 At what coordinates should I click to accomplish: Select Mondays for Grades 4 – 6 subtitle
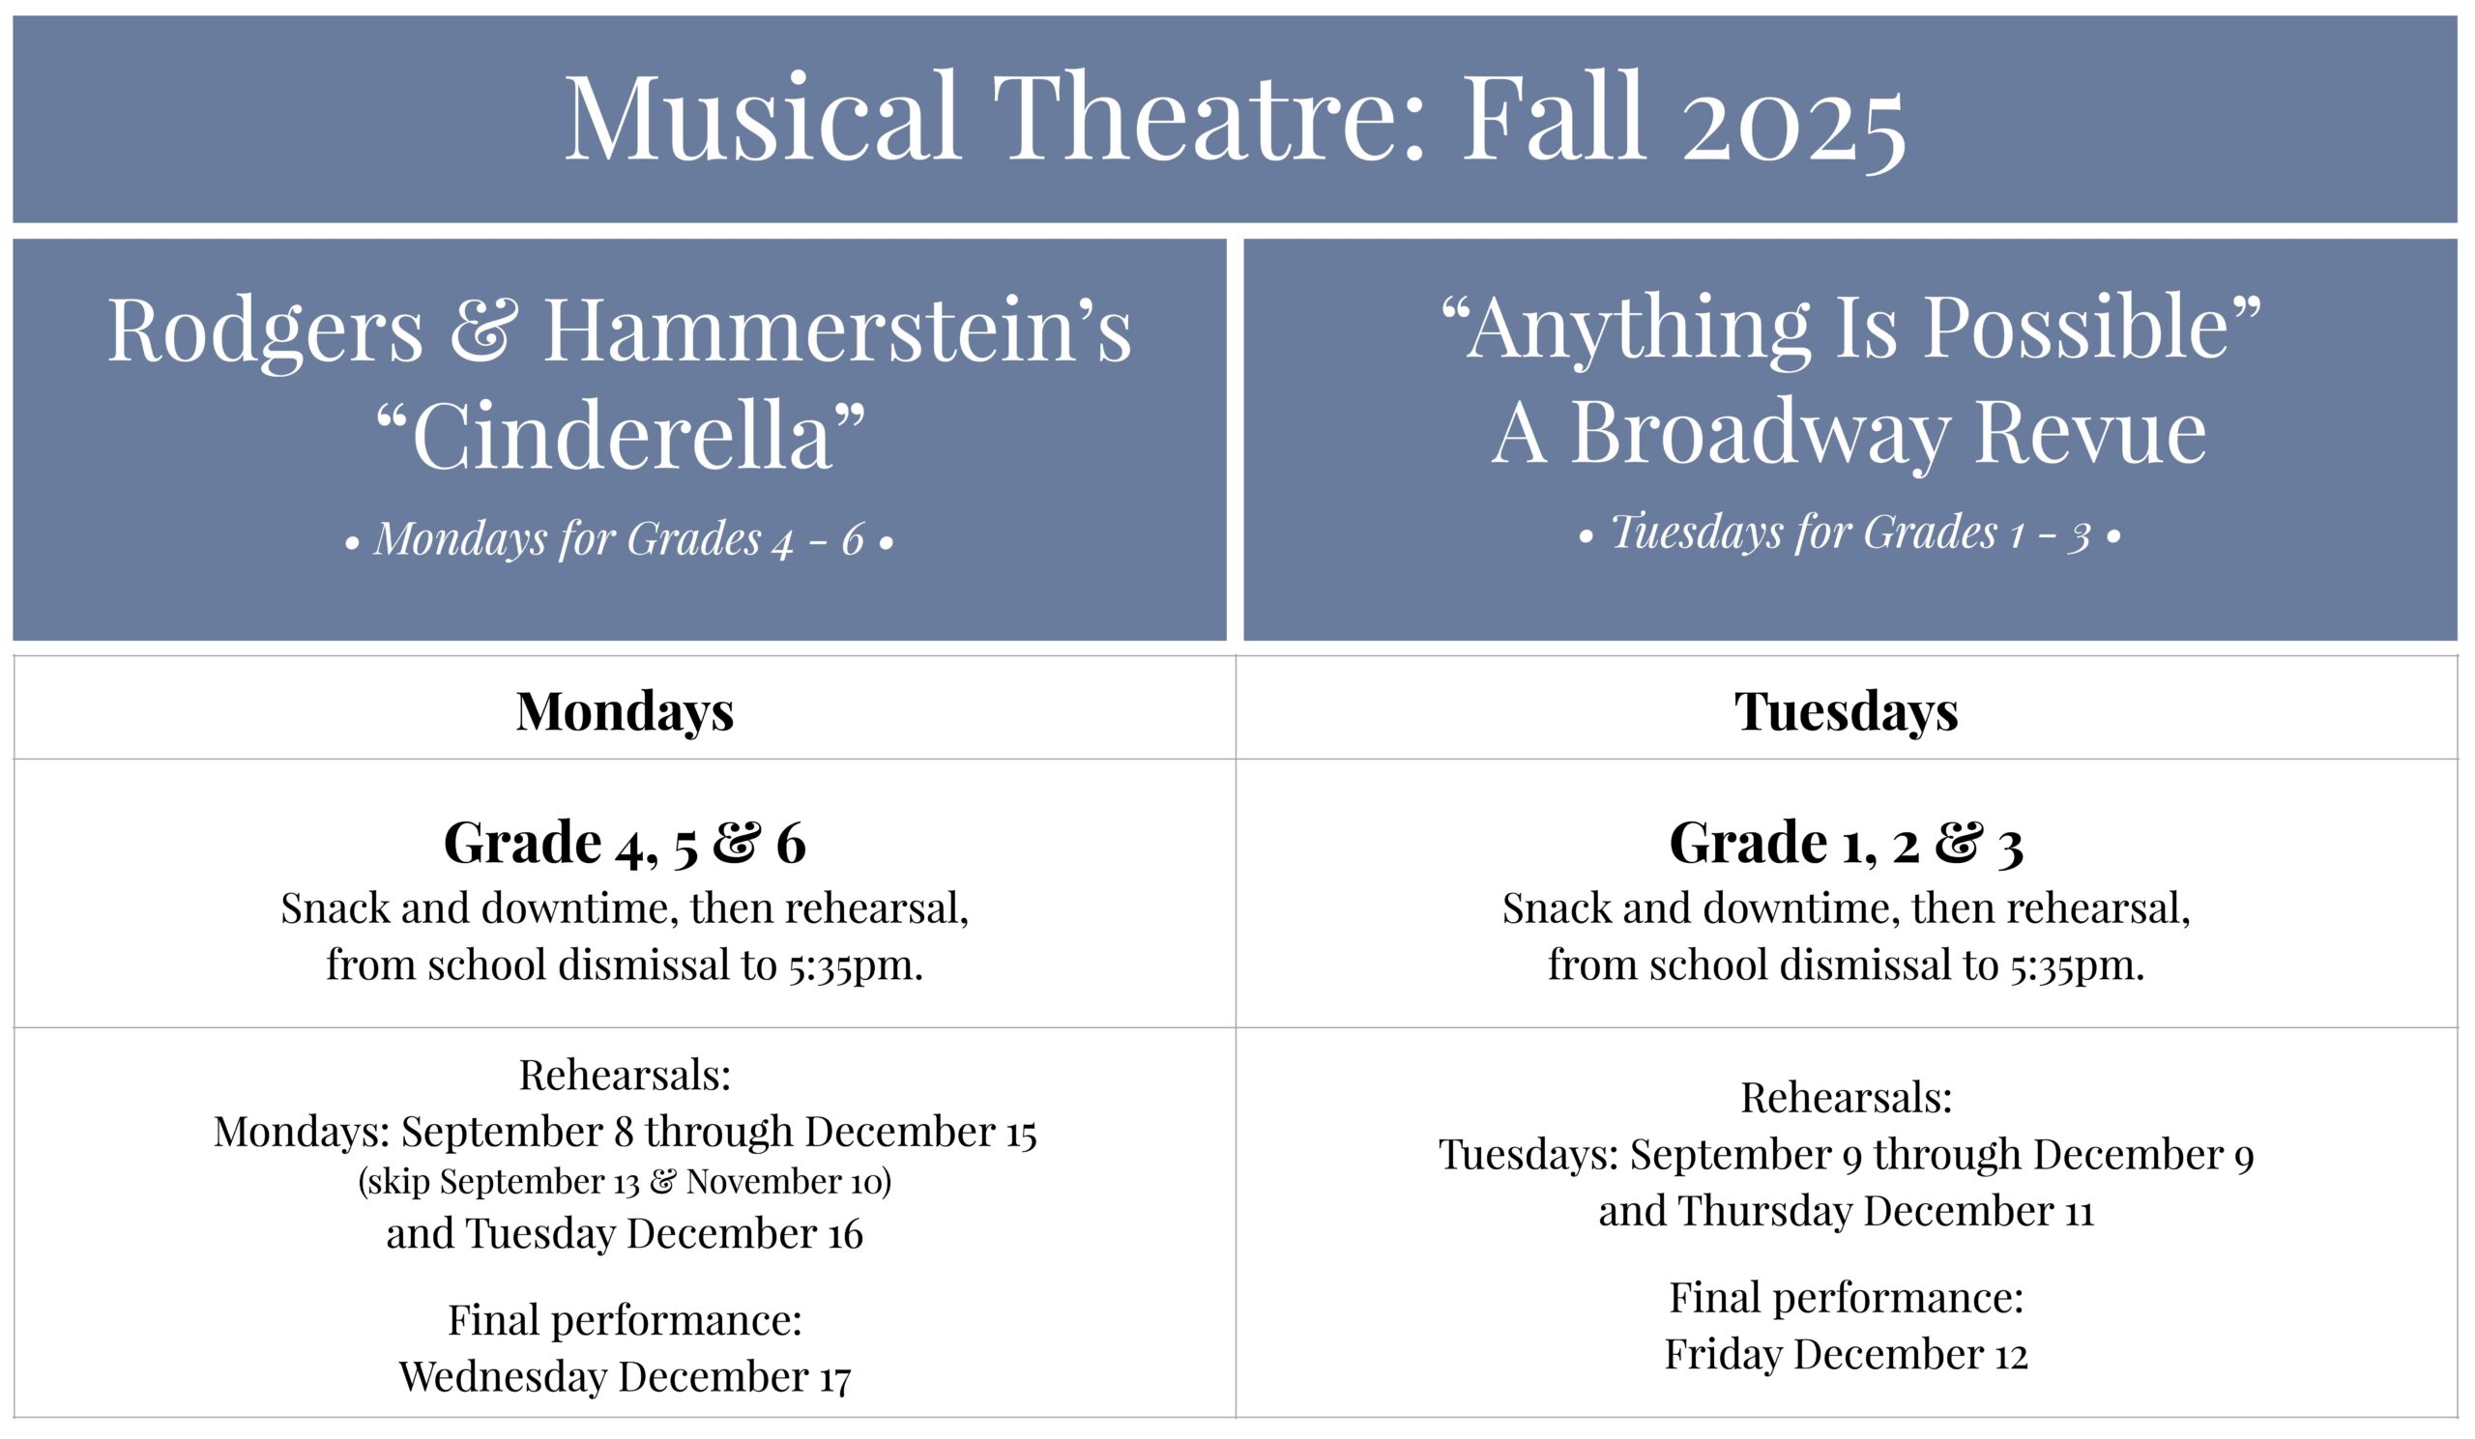click(x=620, y=539)
